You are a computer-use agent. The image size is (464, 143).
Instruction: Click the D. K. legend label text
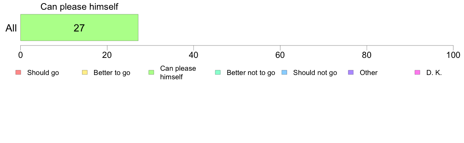click(434, 73)
